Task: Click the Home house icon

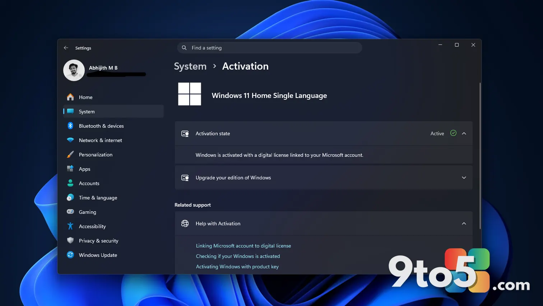Action: [70, 97]
